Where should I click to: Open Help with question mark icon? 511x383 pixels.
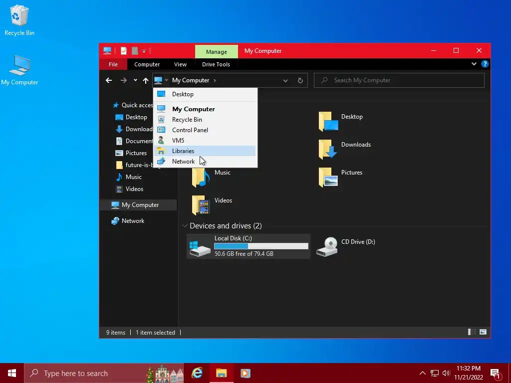[x=485, y=64]
